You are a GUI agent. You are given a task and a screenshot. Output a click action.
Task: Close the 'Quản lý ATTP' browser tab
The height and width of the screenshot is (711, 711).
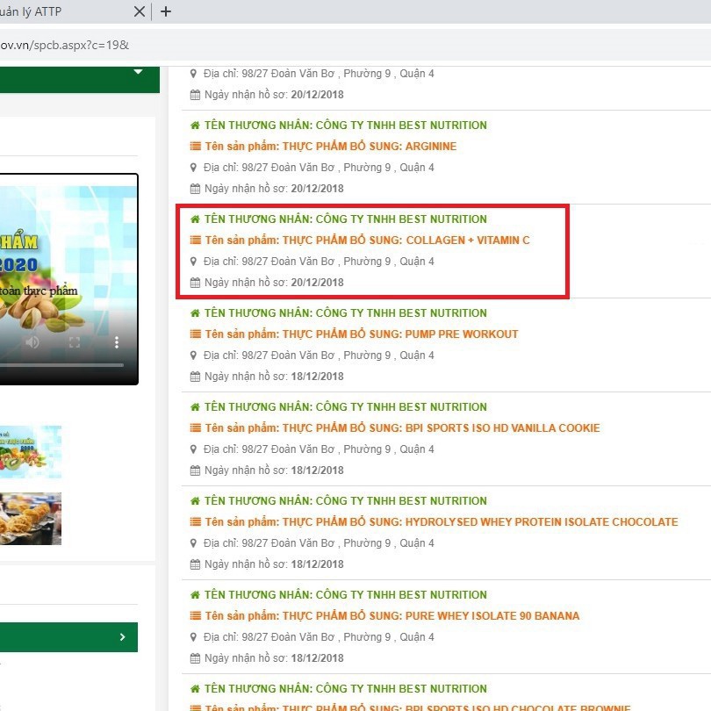tap(139, 11)
